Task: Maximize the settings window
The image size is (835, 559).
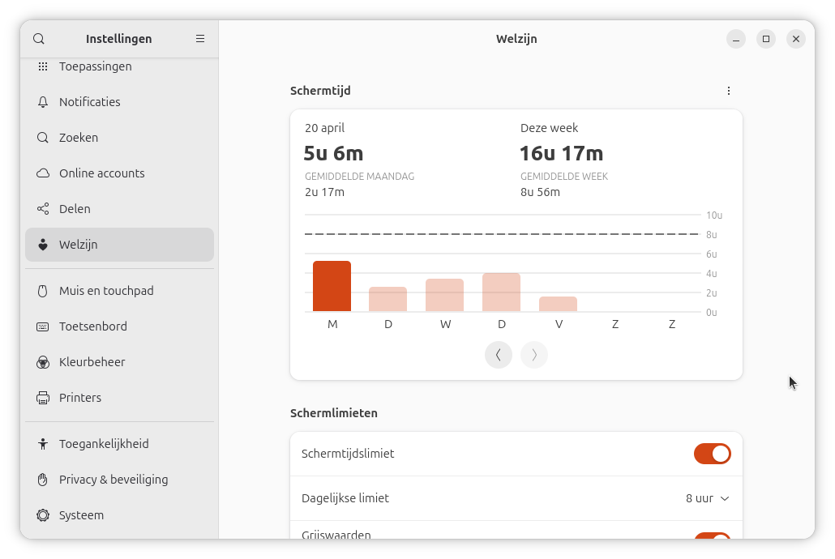Action: (x=765, y=39)
